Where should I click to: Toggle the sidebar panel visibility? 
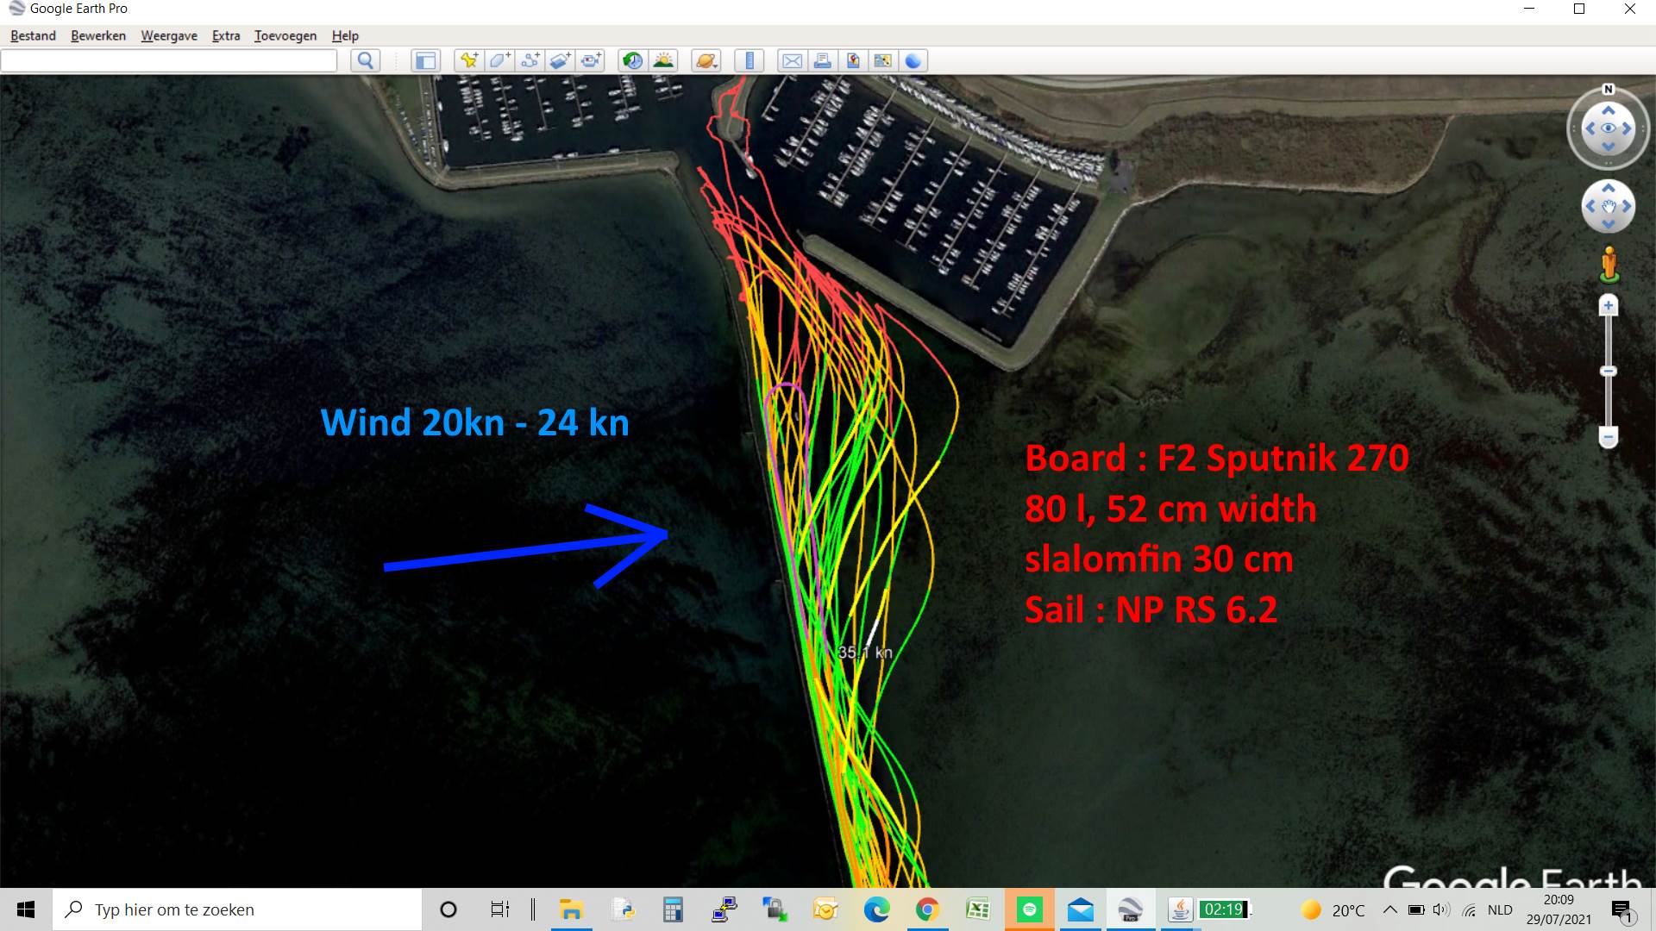[x=425, y=60]
